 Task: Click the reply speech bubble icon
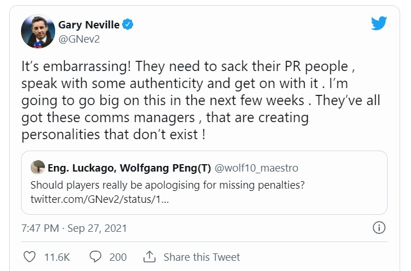tap(96, 257)
